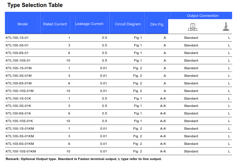236x162 pixels.
Task: Click model KTL100-1S-01KM cell
Action: point(20,129)
